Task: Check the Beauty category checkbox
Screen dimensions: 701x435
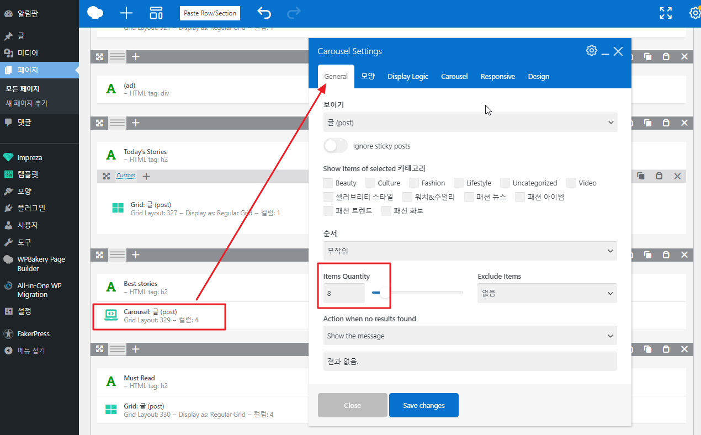Action: 328,183
